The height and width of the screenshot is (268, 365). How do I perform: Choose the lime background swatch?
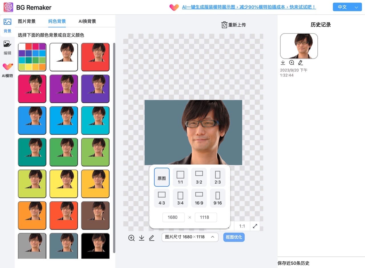(x=32, y=184)
